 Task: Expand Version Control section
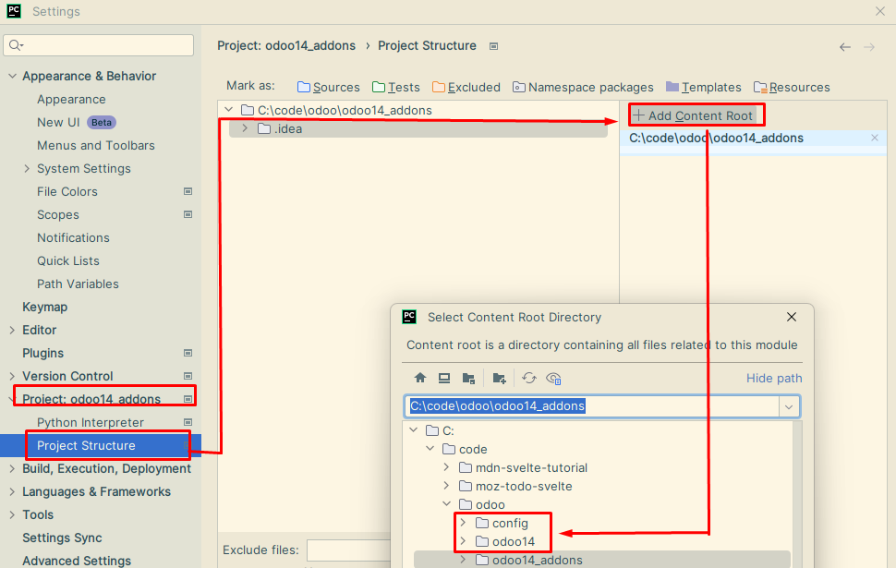tap(13, 376)
